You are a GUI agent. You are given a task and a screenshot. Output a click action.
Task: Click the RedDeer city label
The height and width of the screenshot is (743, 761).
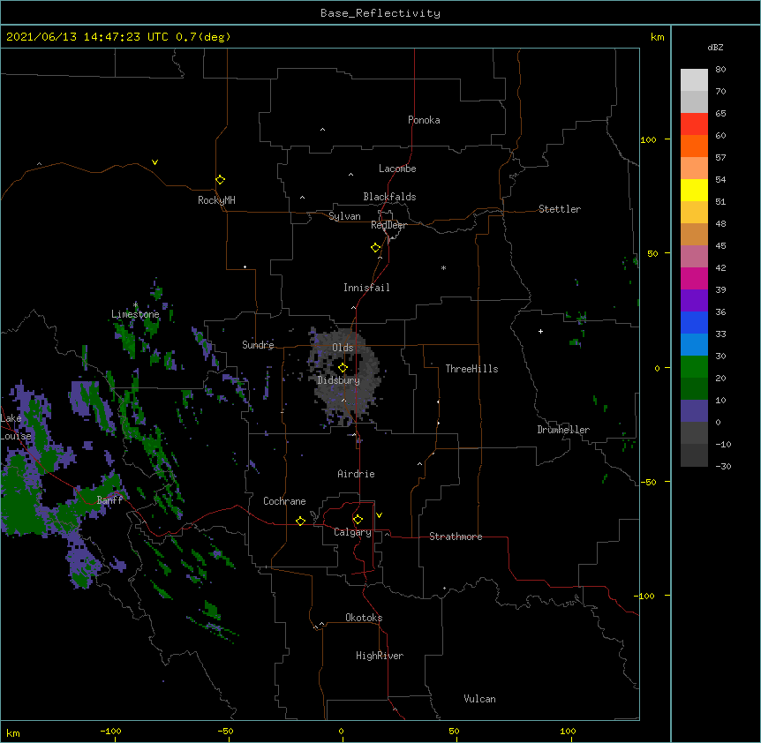388,225
